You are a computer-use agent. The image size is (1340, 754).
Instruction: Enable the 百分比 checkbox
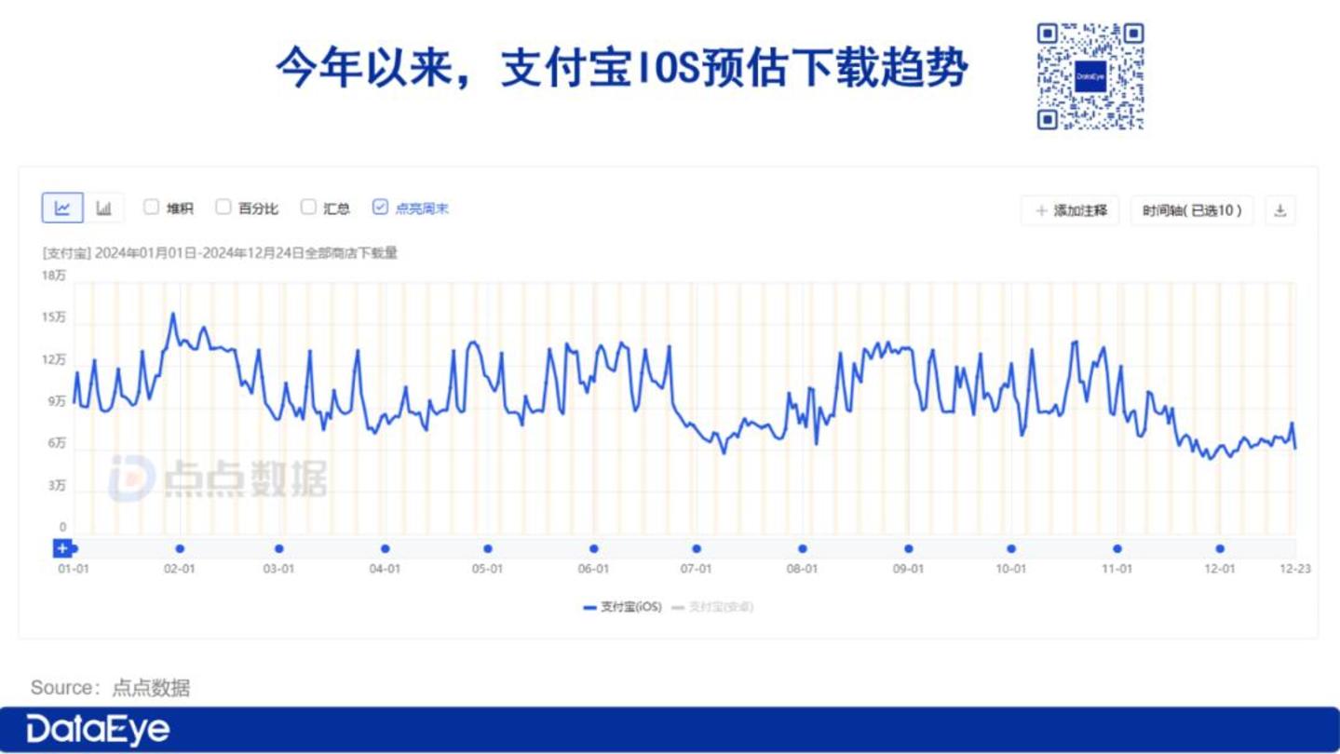point(223,208)
